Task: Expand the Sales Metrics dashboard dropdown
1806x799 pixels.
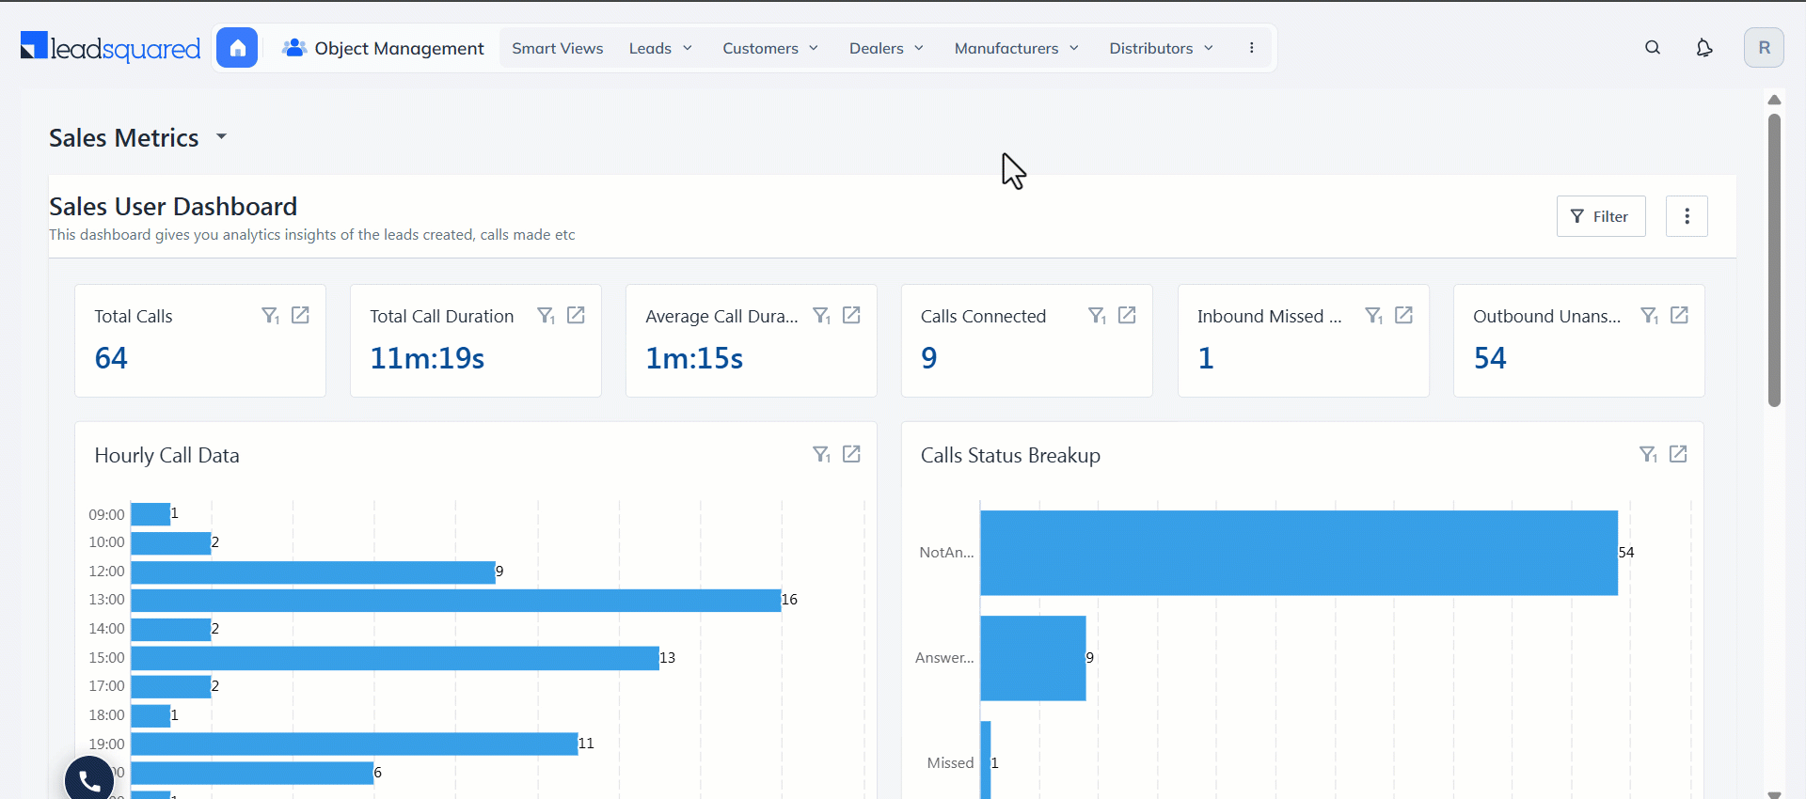Action: click(x=222, y=137)
